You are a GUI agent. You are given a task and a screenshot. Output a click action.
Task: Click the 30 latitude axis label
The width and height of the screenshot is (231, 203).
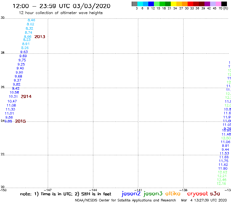tap(2, 18)
